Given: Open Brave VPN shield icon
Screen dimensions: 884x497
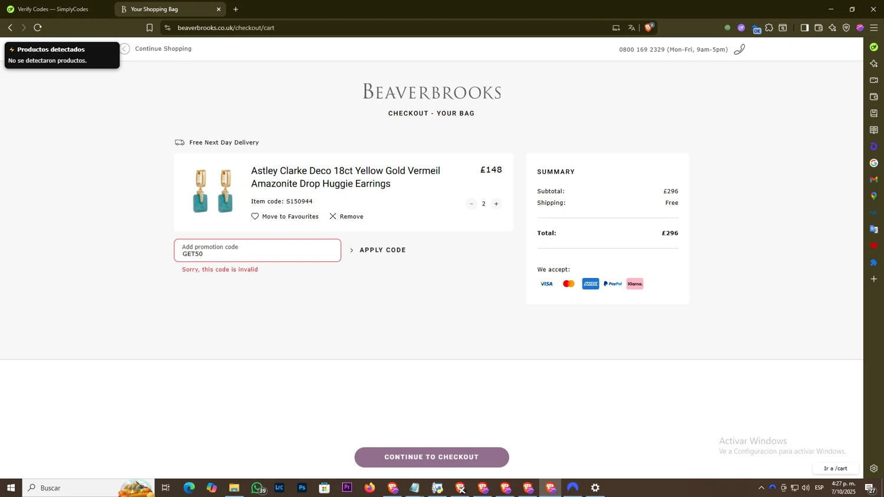Looking at the screenshot, I should click(x=846, y=28).
